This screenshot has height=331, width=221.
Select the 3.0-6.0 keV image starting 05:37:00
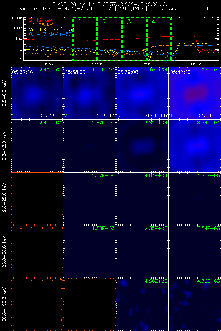click(x=37, y=93)
